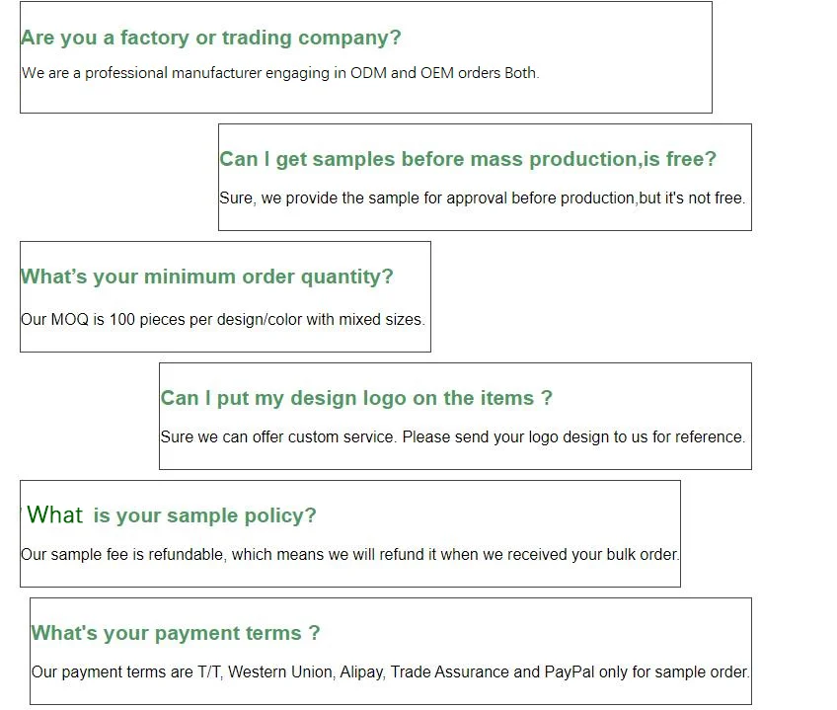Click the MOQ 100 pieces answer line
The width and height of the screenshot is (837, 710).
tap(222, 319)
